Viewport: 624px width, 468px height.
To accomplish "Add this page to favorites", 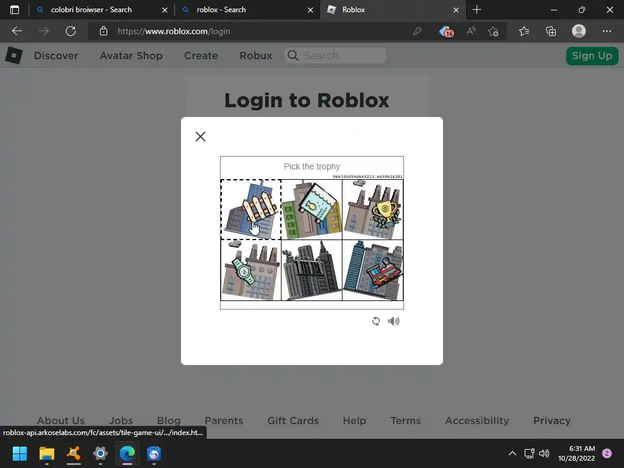I will coord(494,31).
